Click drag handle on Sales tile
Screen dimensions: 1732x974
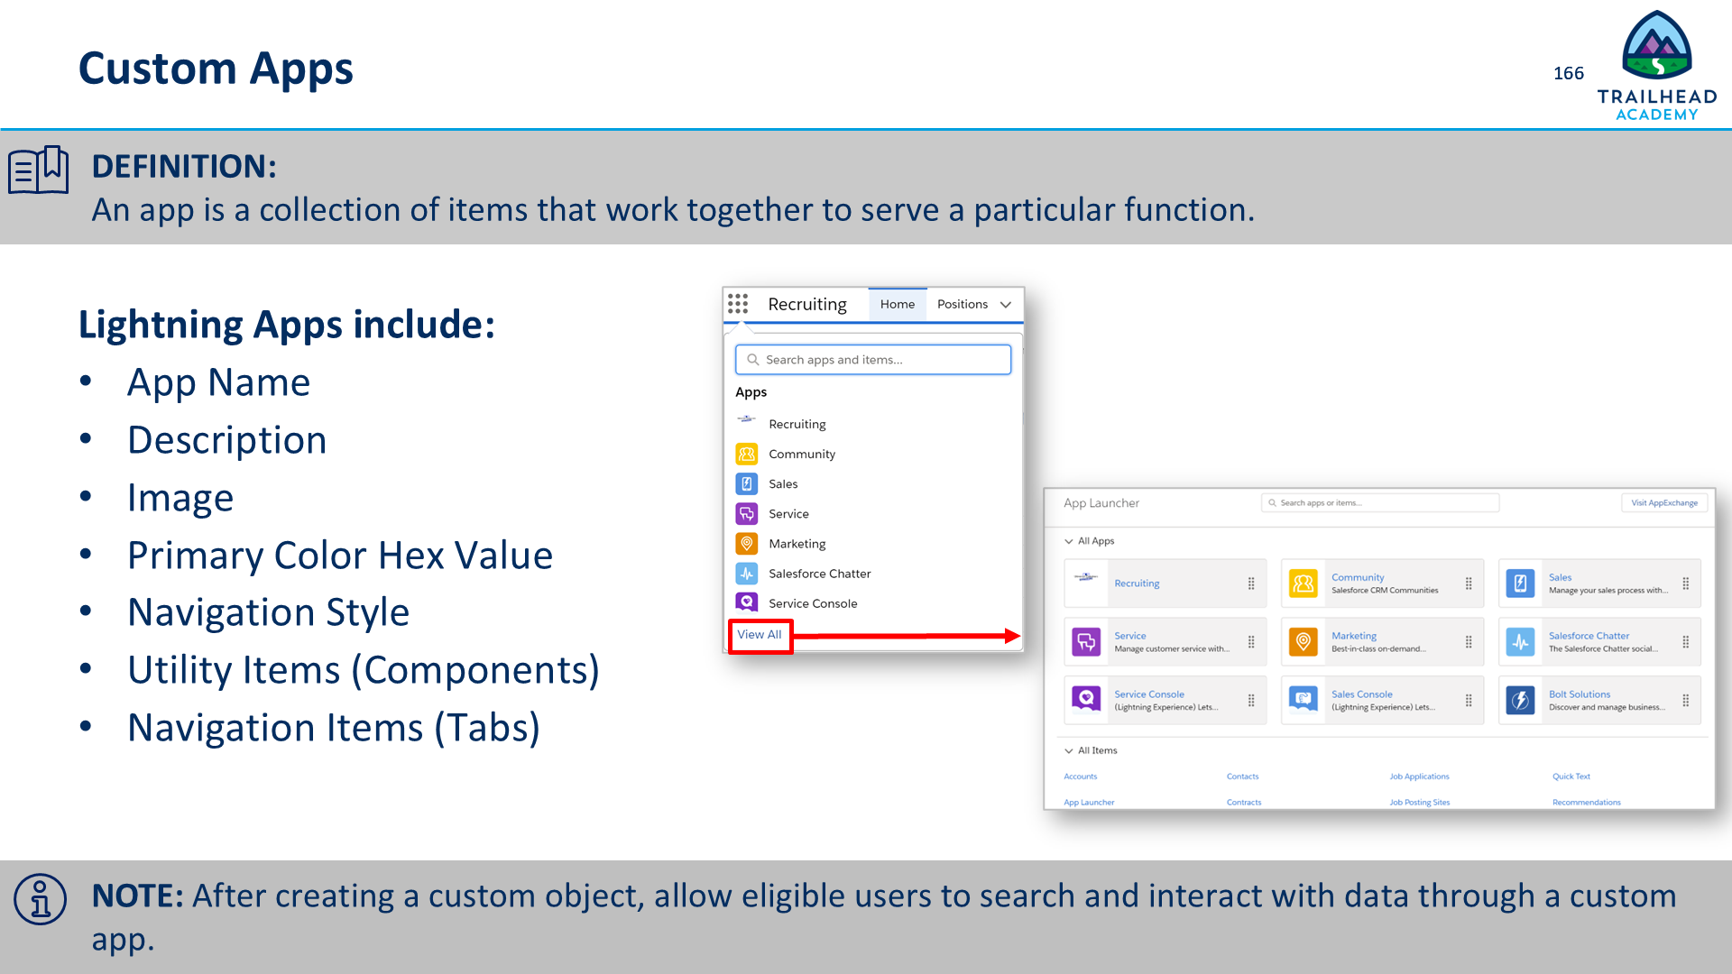coord(1686,583)
